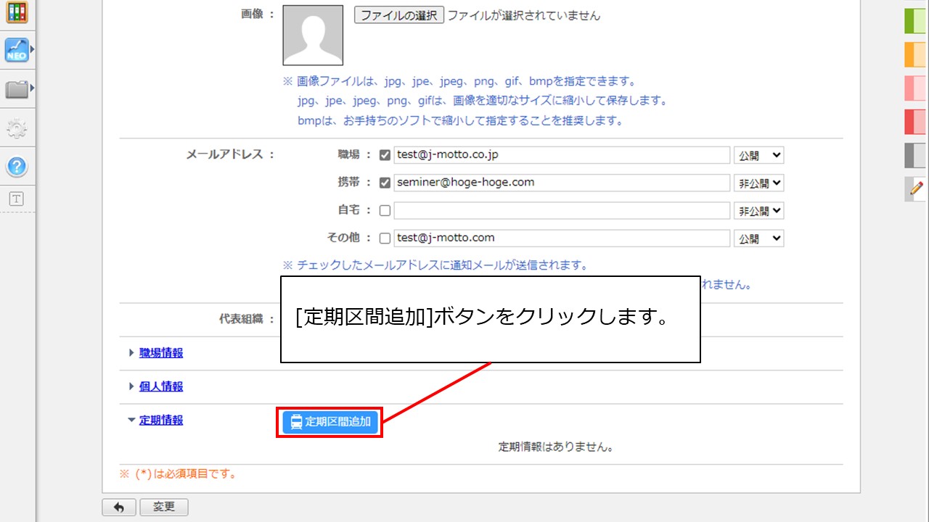This screenshot has width=929, height=522.
Task: Enable the 自宅 email checkbox
Action: tap(385, 210)
